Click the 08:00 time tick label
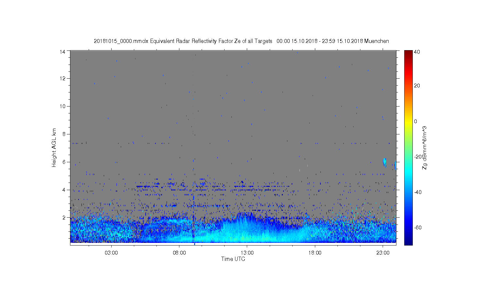The image size is (491, 295). coord(179,253)
